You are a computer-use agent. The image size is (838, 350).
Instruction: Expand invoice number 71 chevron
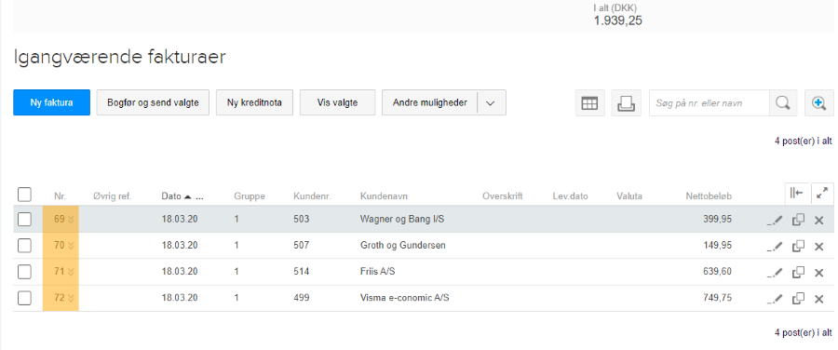71,272
